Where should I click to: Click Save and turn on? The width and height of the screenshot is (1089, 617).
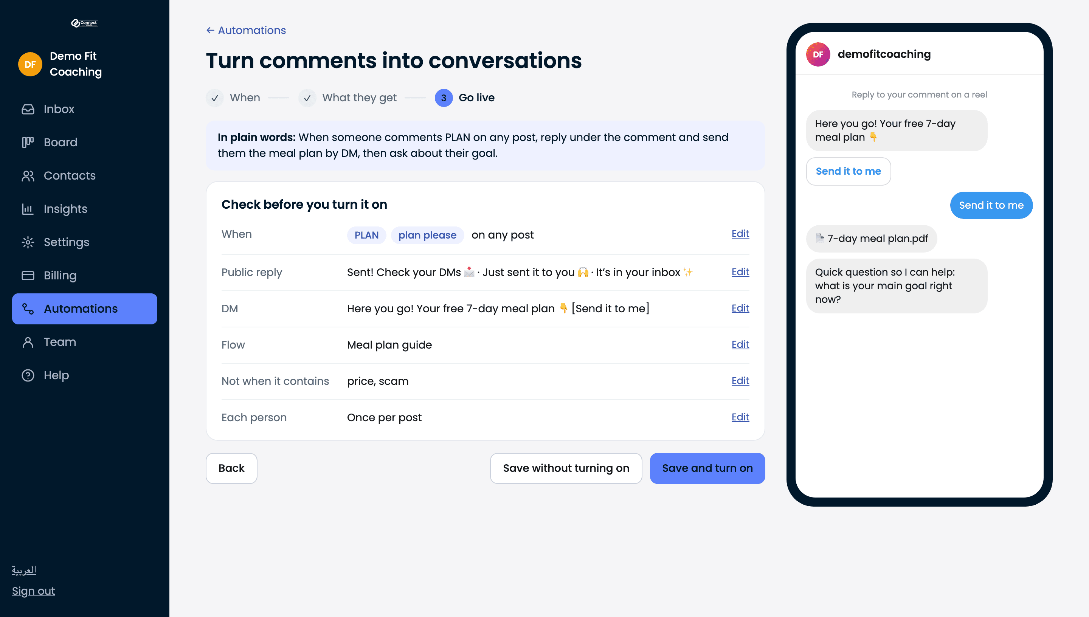[x=707, y=468]
